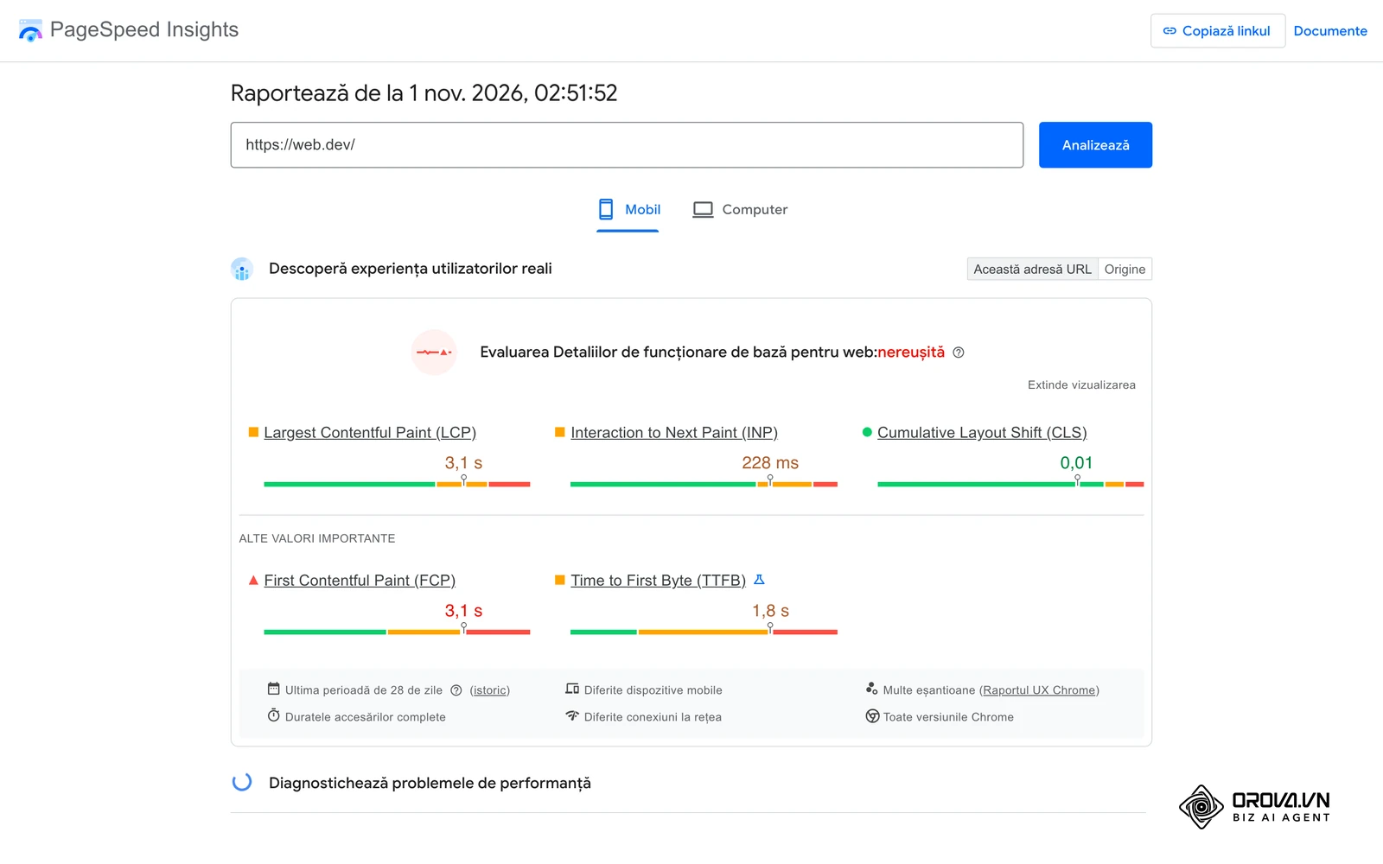Switch to the Computer tab
Viewport: 1383px width, 864px height.
[740, 210]
